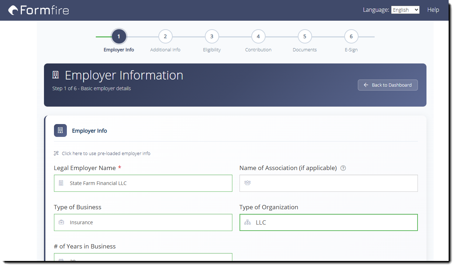Click here to use pre-loaded employer info
Screen dimensions: 454x267
(106, 154)
